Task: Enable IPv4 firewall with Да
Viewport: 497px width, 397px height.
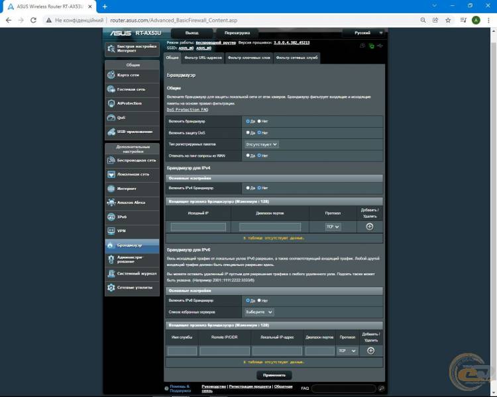Action: tap(248, 188)
